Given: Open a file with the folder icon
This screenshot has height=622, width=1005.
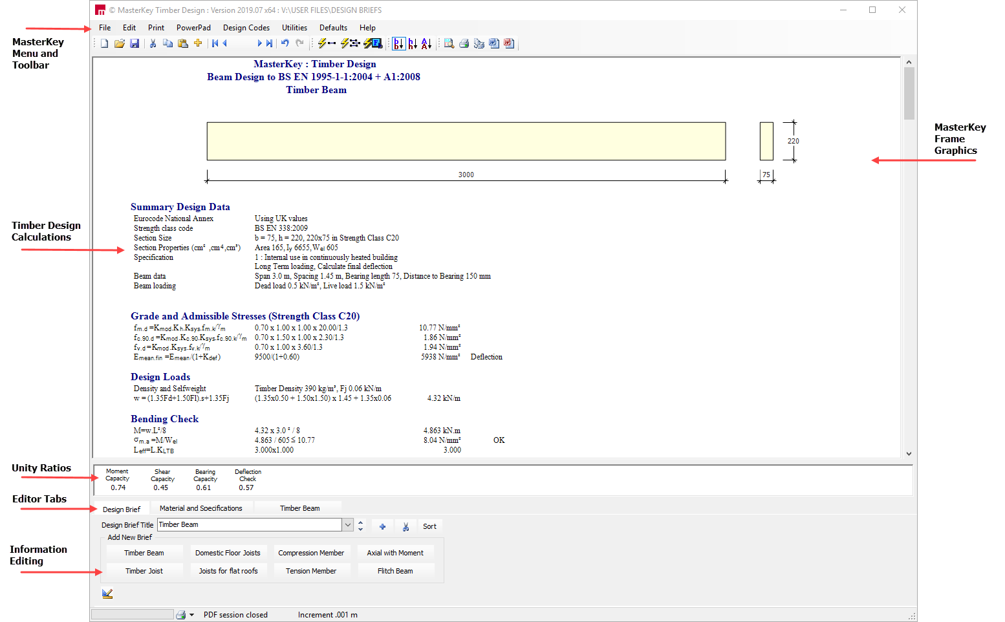Looking at the screenshot, I should pyautogui.click(x=119, y=43).
